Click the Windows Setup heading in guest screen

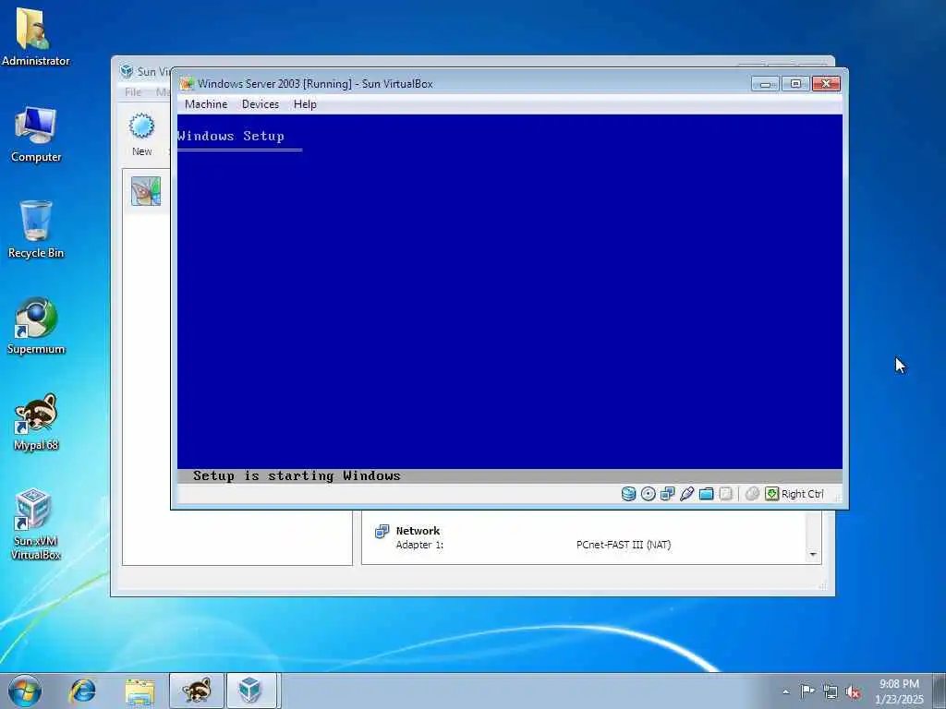230,136
